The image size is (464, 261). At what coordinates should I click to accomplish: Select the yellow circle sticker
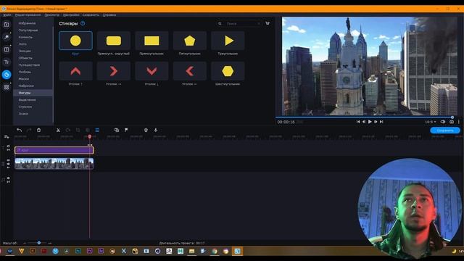click(75, 41)
